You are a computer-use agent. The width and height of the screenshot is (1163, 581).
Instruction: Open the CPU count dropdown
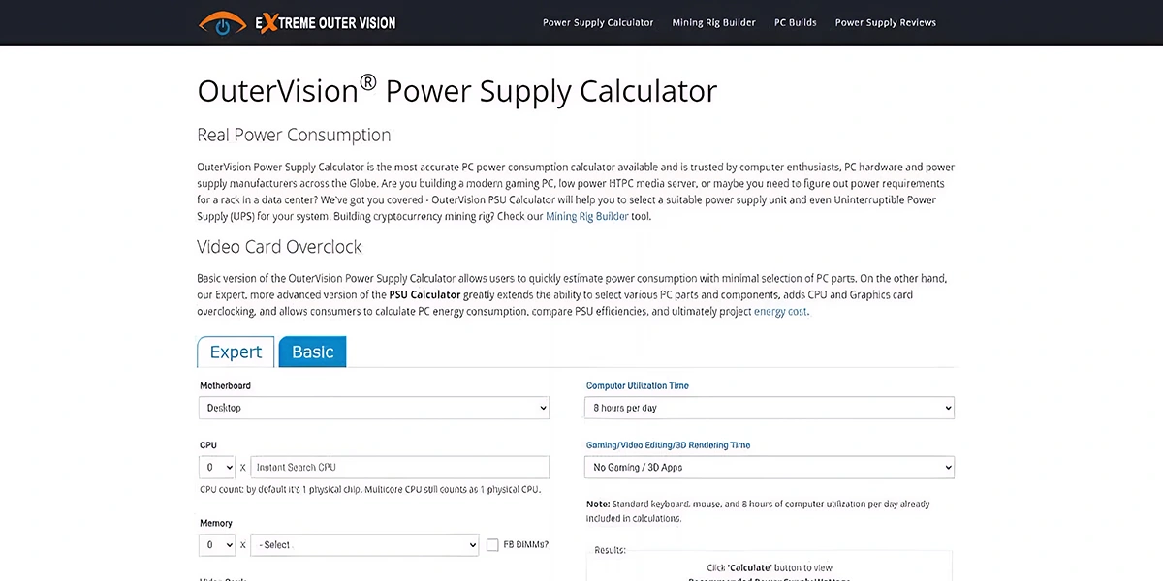[x=216, y=467]
